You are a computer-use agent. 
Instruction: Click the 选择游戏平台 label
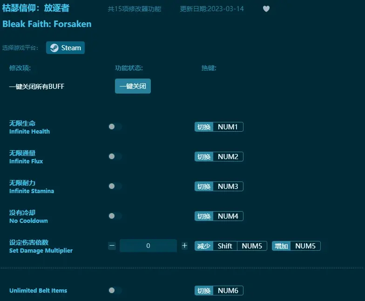click(20, 48)
